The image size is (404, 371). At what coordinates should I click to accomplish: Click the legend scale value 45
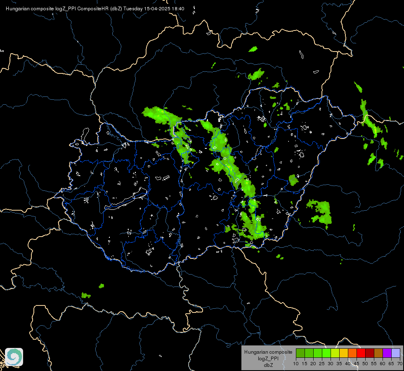pos(357,364)
